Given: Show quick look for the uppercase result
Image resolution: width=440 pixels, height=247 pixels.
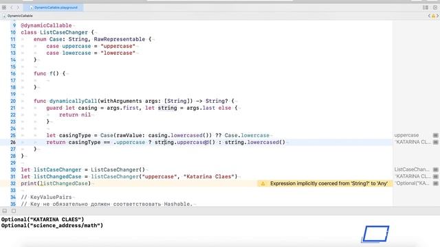Looking at the screenshot, I should (x=435, y=135).
